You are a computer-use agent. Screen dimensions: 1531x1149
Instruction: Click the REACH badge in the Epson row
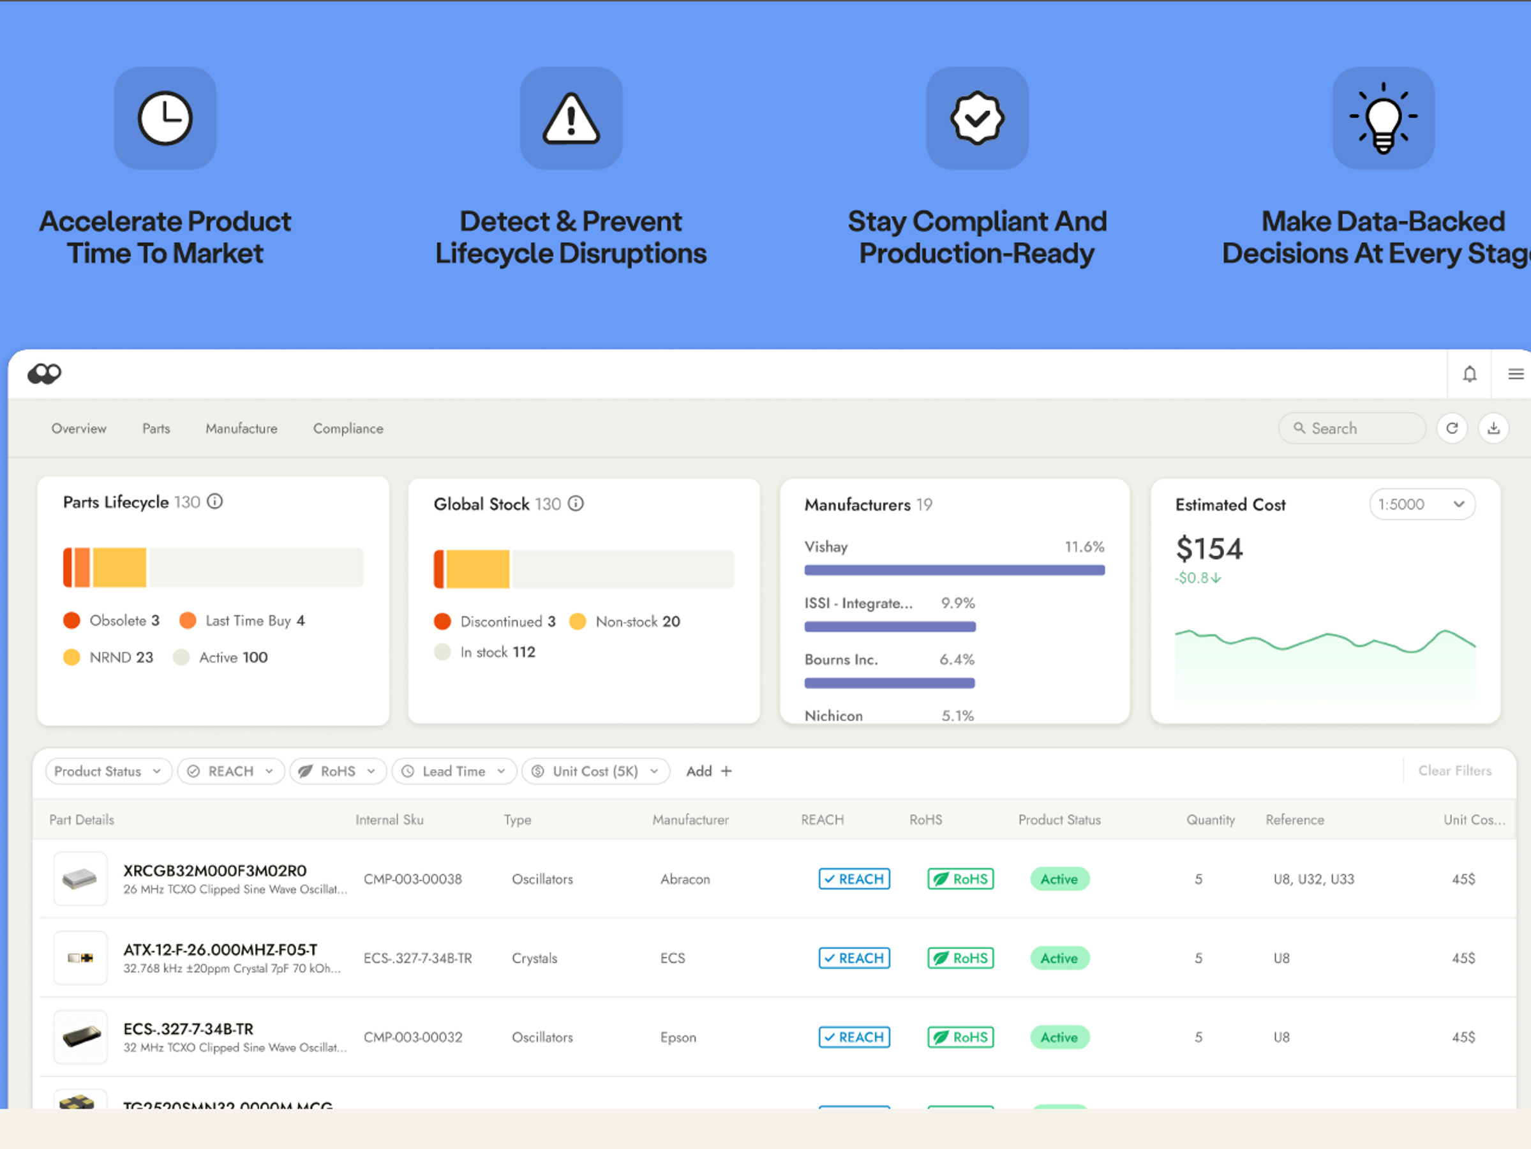coord(854,1037)
